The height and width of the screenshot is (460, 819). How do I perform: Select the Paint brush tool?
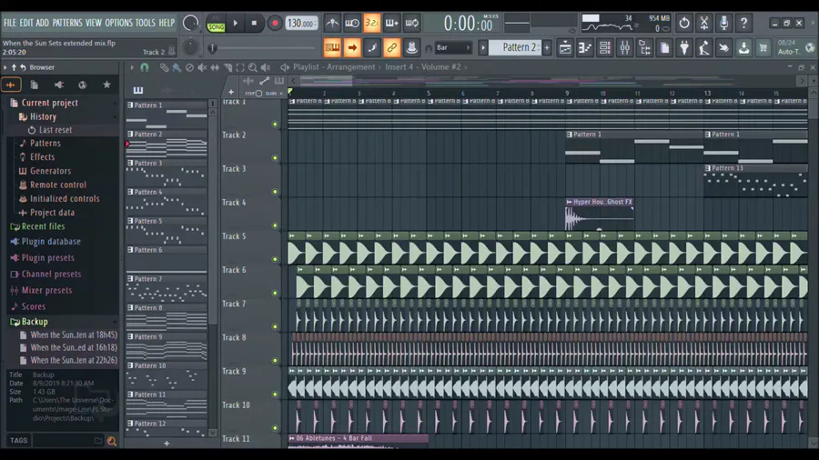[177, 67]
